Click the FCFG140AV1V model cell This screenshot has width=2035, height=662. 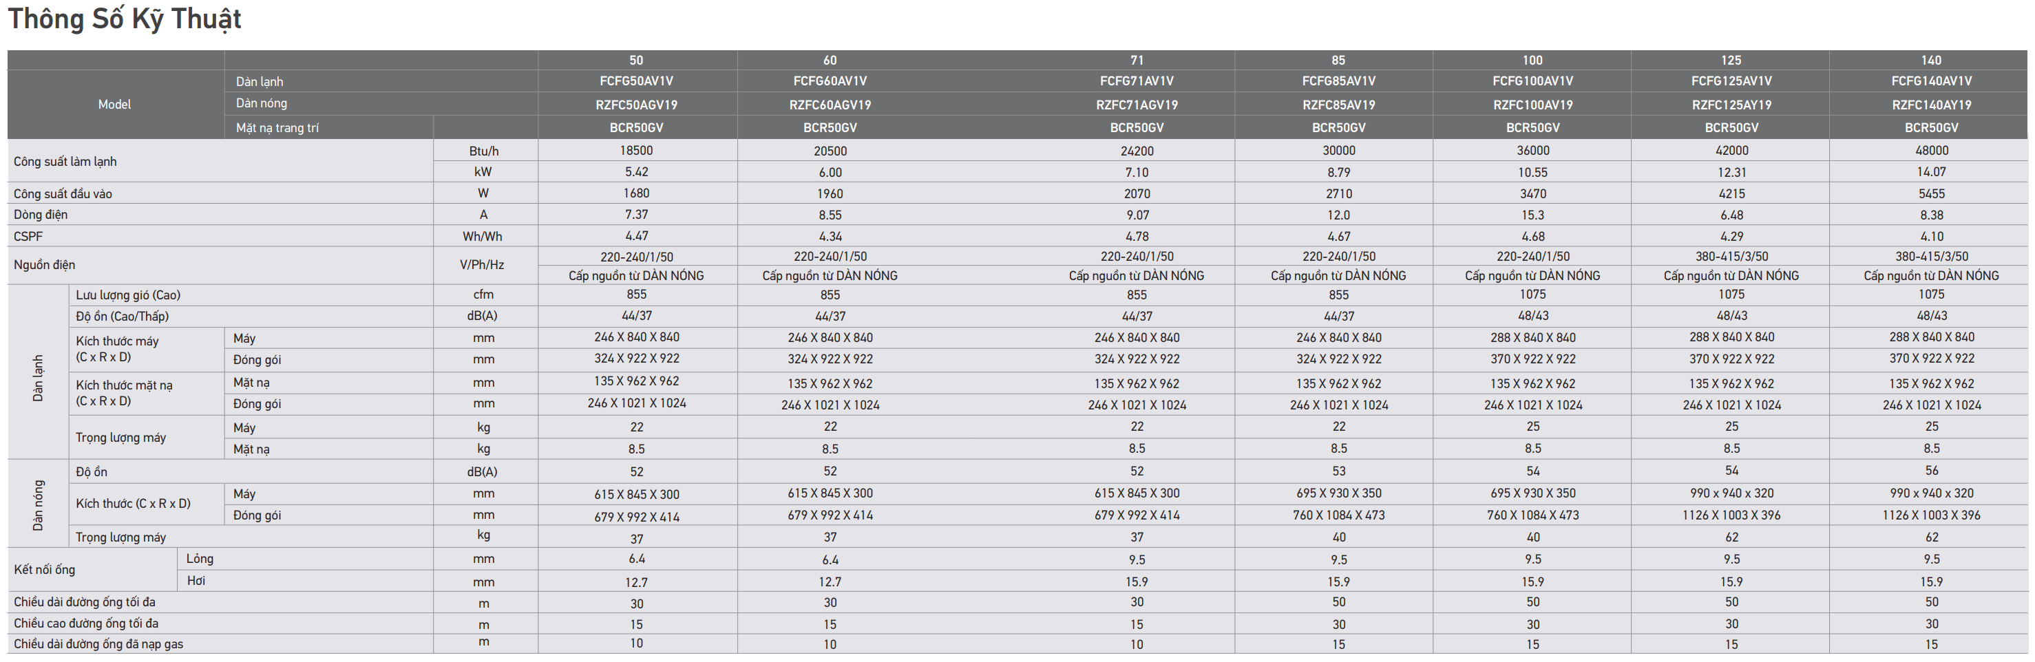tap(1931, 81)
